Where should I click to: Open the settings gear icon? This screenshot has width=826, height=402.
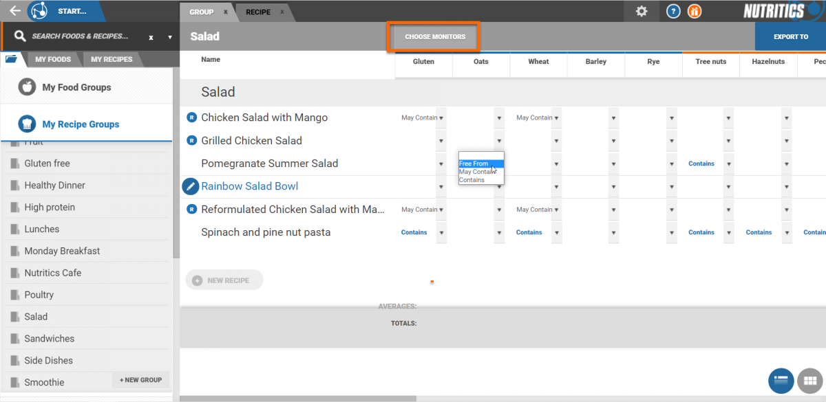[x=642, y=11]
